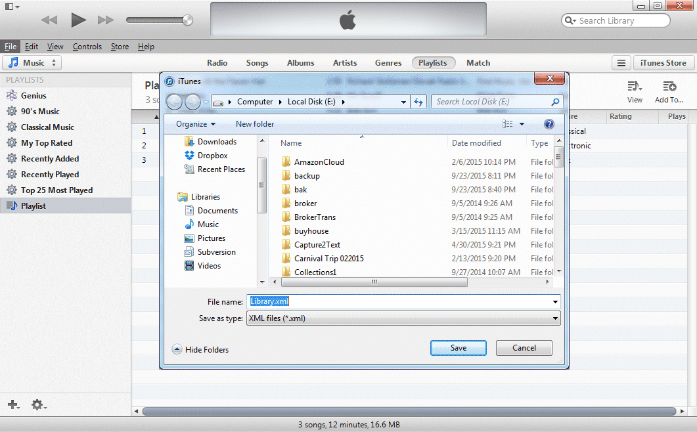
Task: Click the refresh button next to address bar
Action: click(418, 102)
